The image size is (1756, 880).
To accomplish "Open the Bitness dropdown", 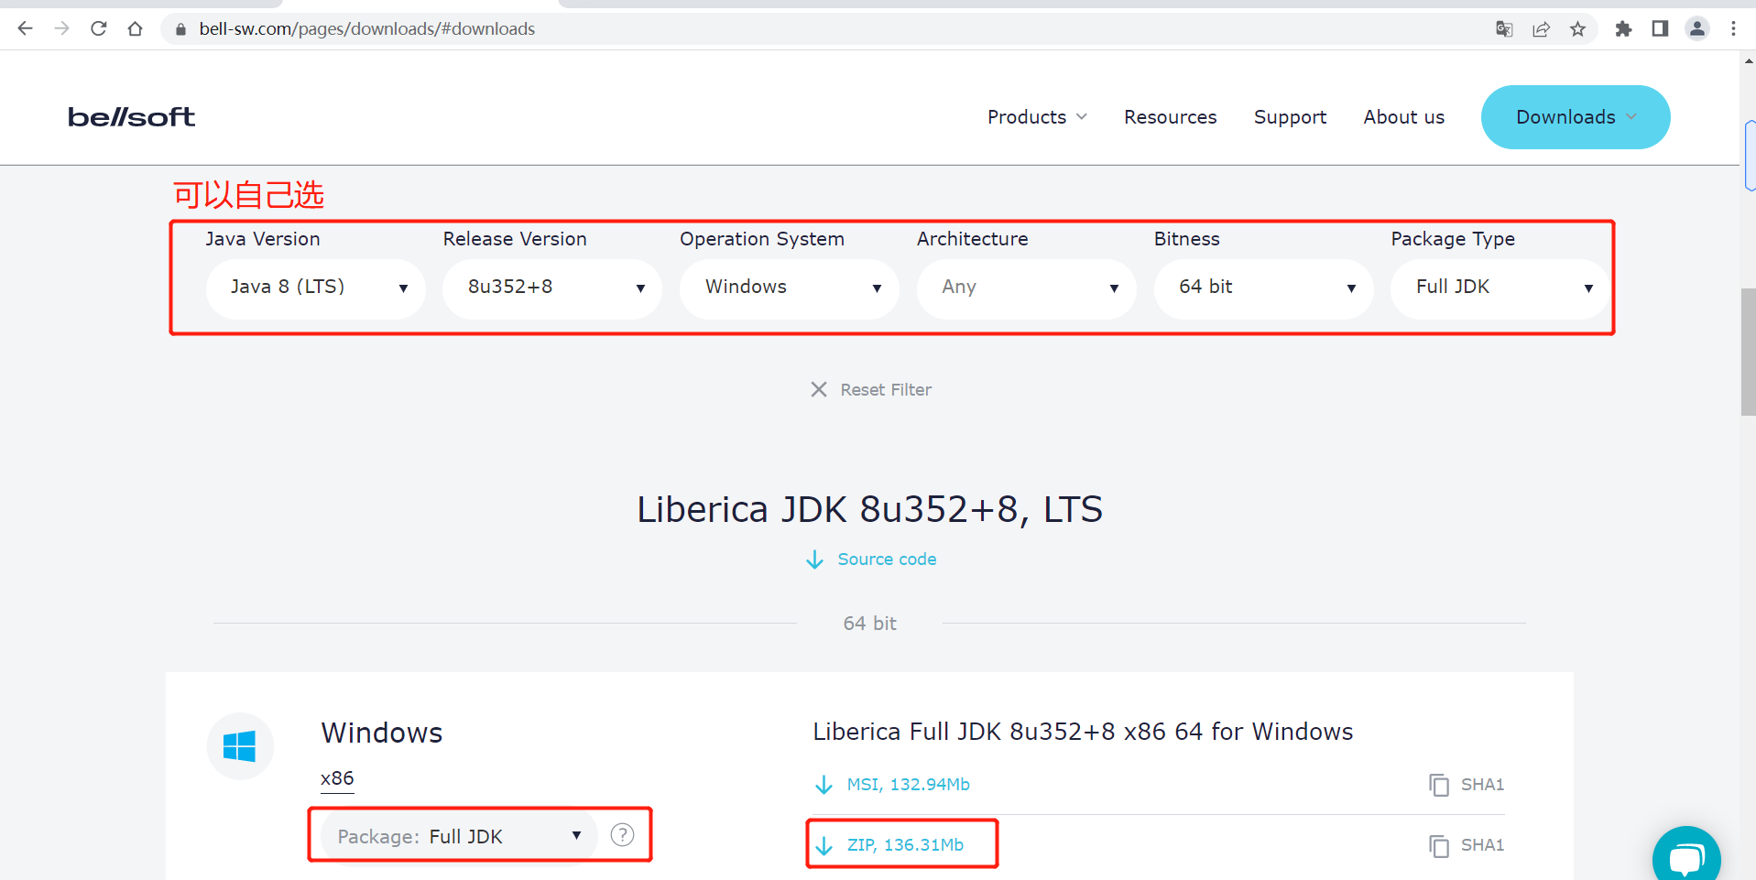I will pos(1264,288).
